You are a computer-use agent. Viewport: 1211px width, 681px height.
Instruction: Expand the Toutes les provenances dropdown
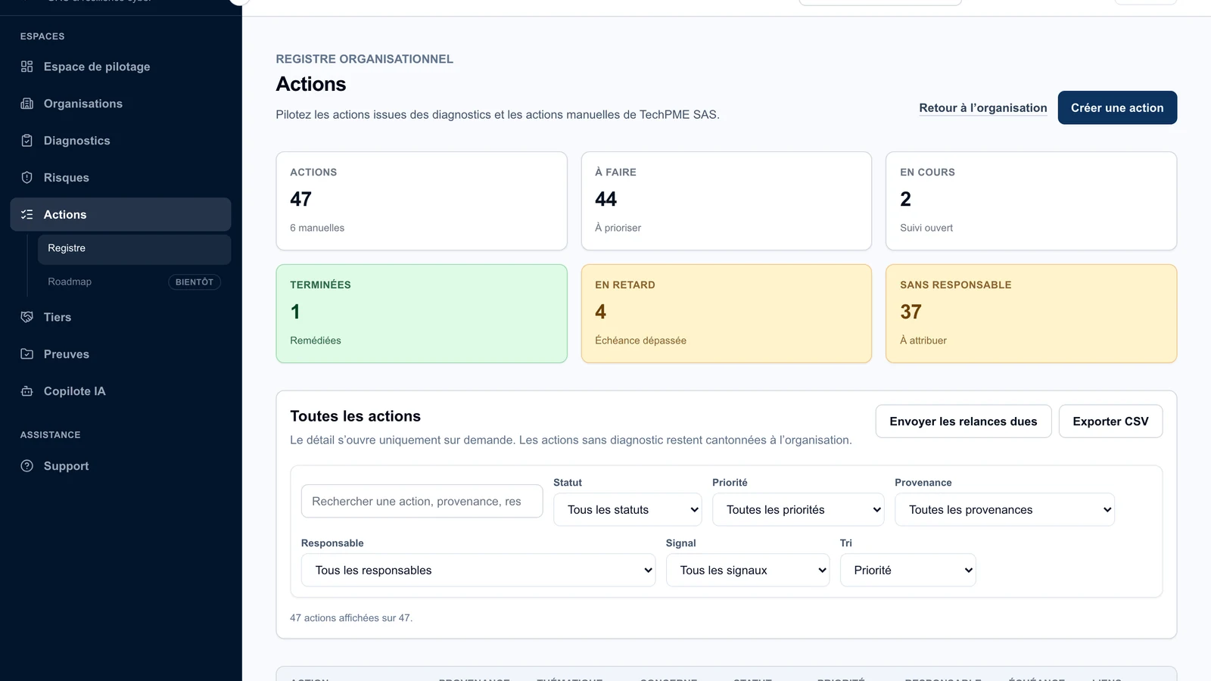click(1004, 510)
